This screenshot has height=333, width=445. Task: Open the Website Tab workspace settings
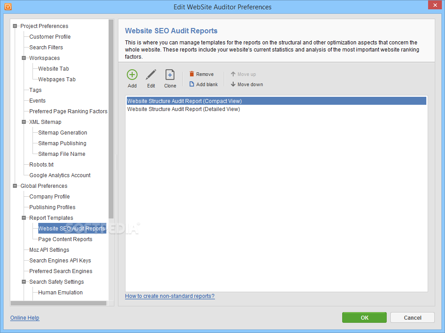point(53,69)
